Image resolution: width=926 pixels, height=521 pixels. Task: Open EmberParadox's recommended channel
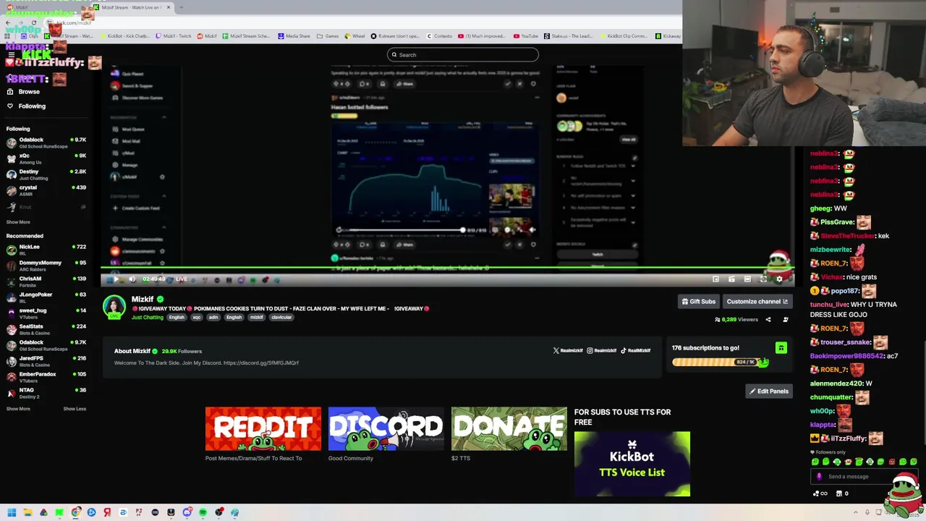pos(46,377)
